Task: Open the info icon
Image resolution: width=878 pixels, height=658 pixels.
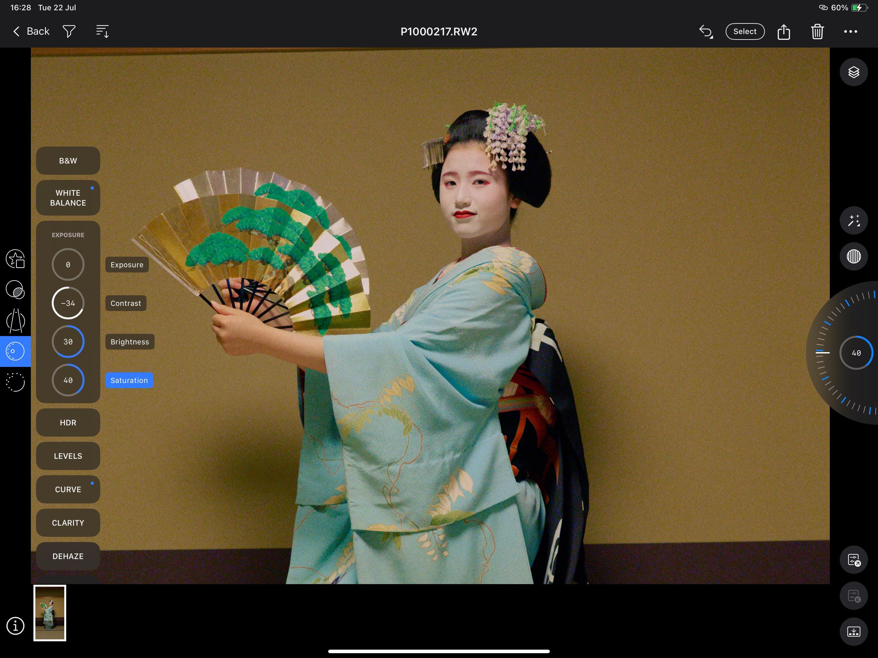Action: [15, 626]
